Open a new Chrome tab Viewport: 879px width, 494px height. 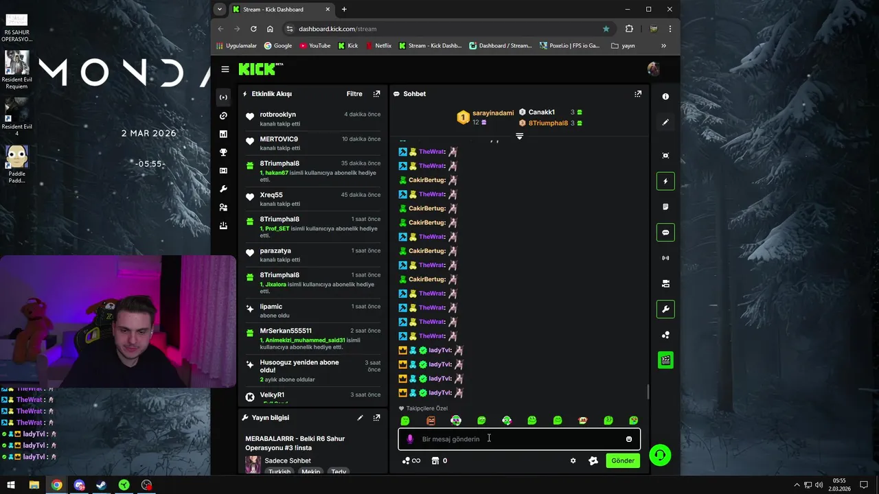(x=344, y=10)
